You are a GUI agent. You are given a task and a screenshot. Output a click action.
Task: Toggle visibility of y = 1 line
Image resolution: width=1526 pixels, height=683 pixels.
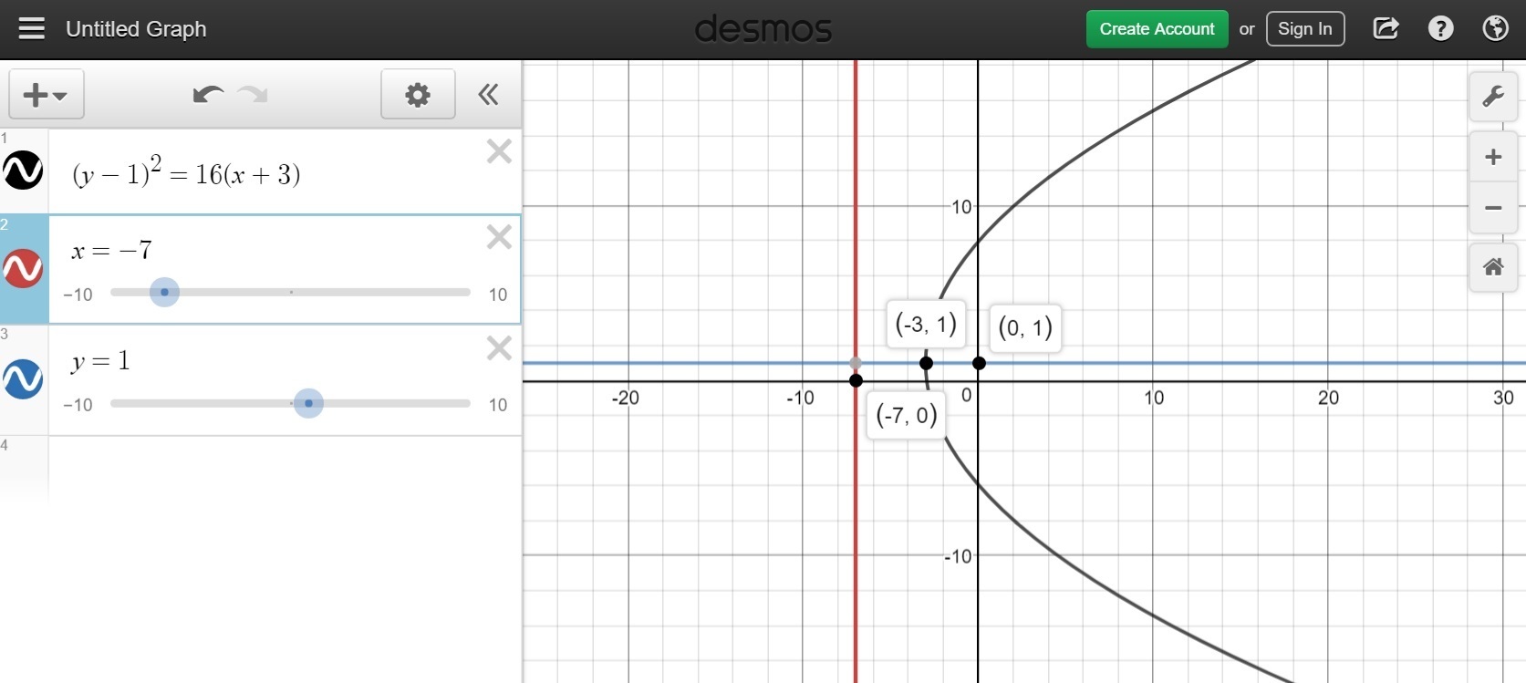click(x=23, y=379)
